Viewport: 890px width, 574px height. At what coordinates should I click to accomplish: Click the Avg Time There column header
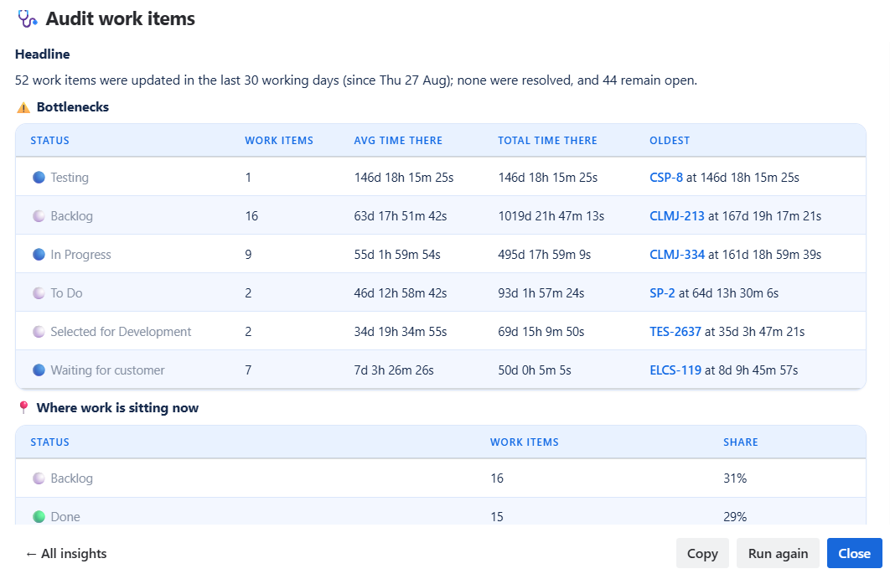(398, 140)
